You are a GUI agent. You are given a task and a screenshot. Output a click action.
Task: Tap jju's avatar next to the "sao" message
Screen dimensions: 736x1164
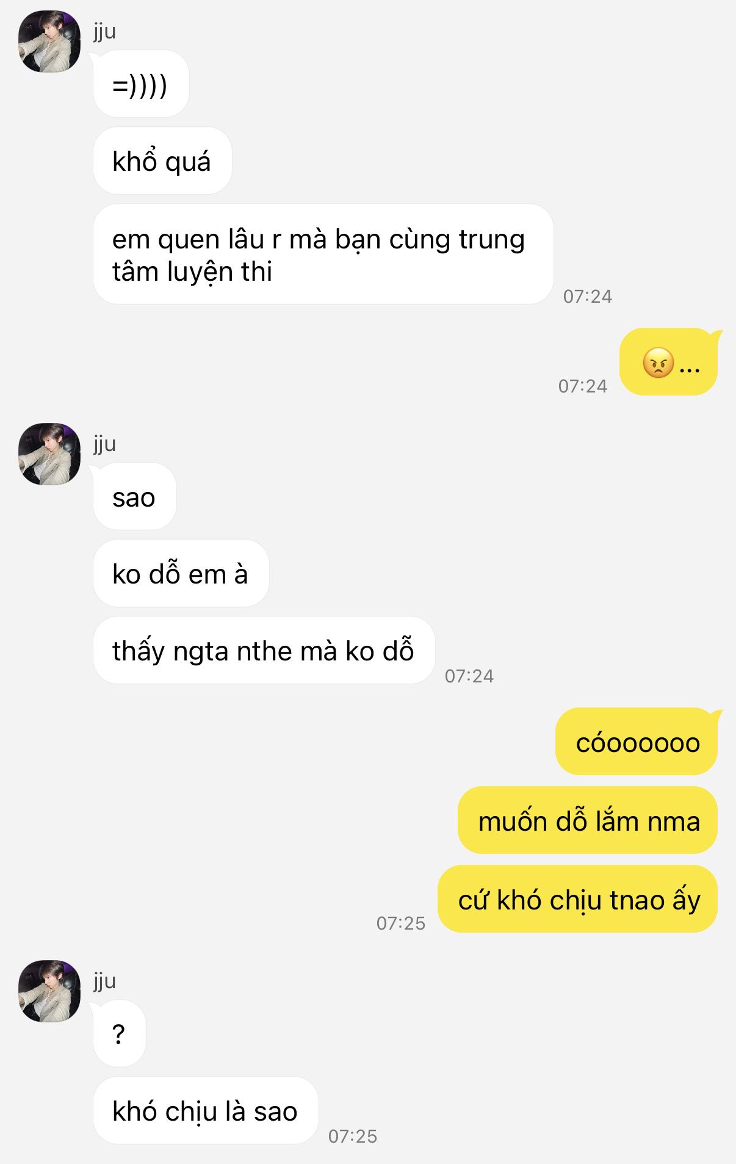(49, 454)
